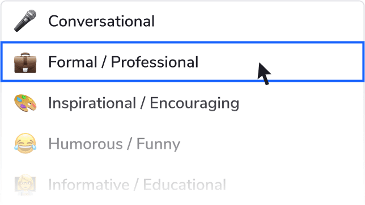Click empty space right of Conversational
The image size is (365, 205).
click(x=258, y=21)
